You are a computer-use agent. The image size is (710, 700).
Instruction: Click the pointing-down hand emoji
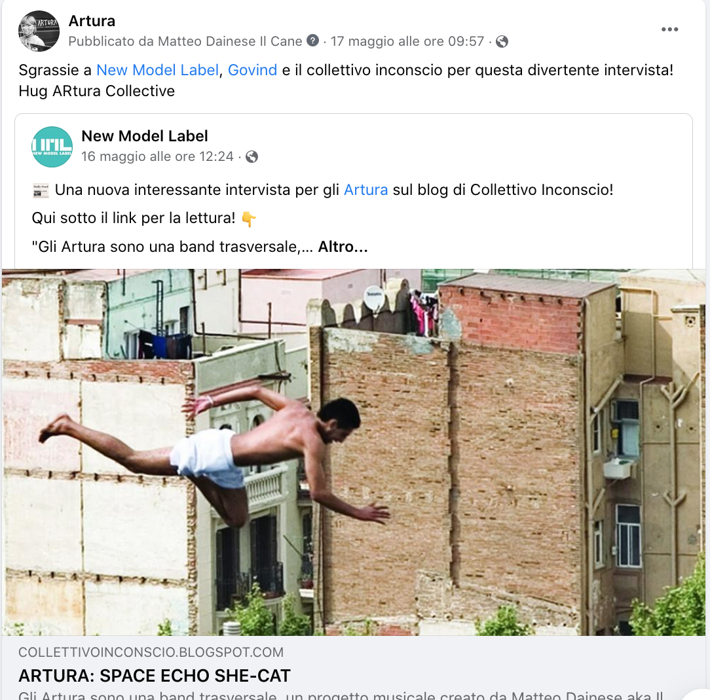(249, 219)
